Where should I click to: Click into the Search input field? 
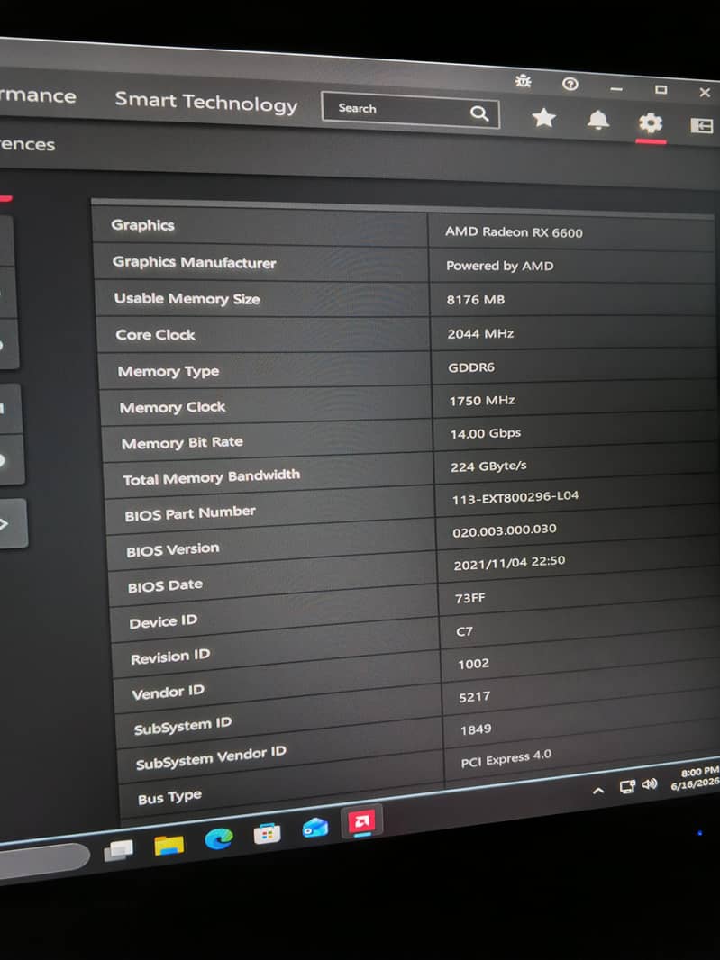coord(410,110)
